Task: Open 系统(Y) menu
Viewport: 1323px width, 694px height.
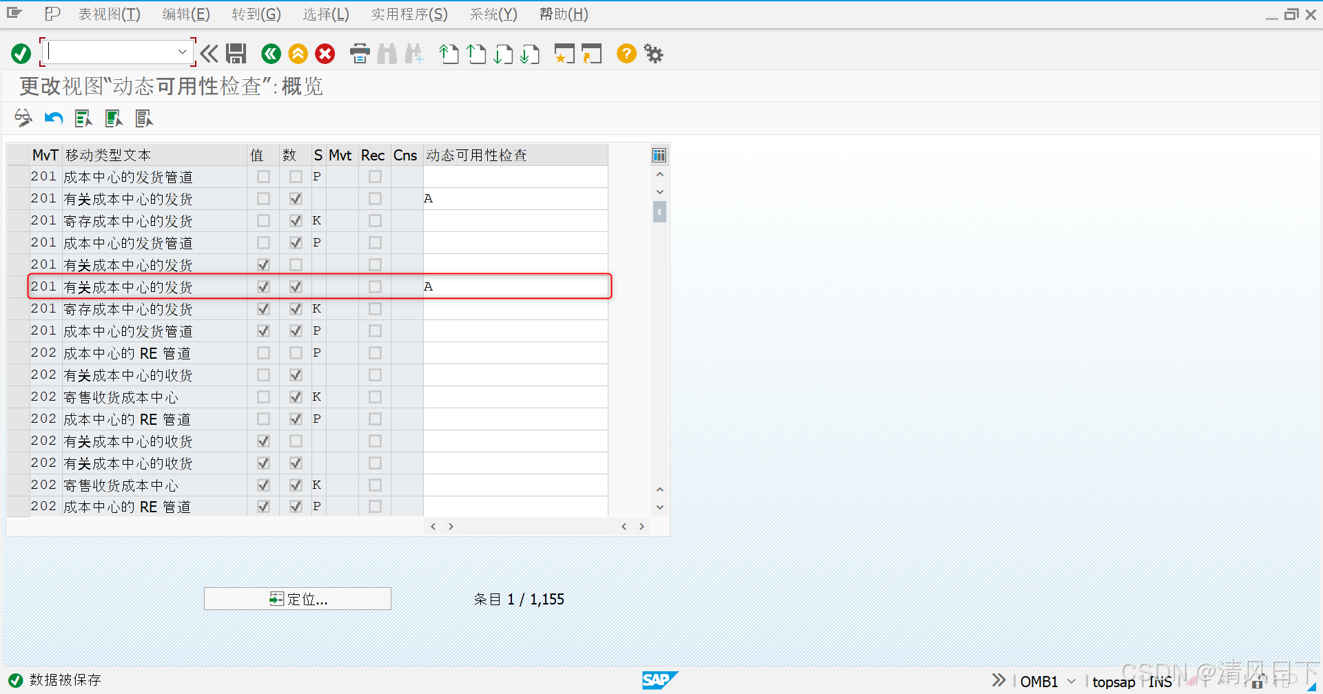Action: [493, 14]
